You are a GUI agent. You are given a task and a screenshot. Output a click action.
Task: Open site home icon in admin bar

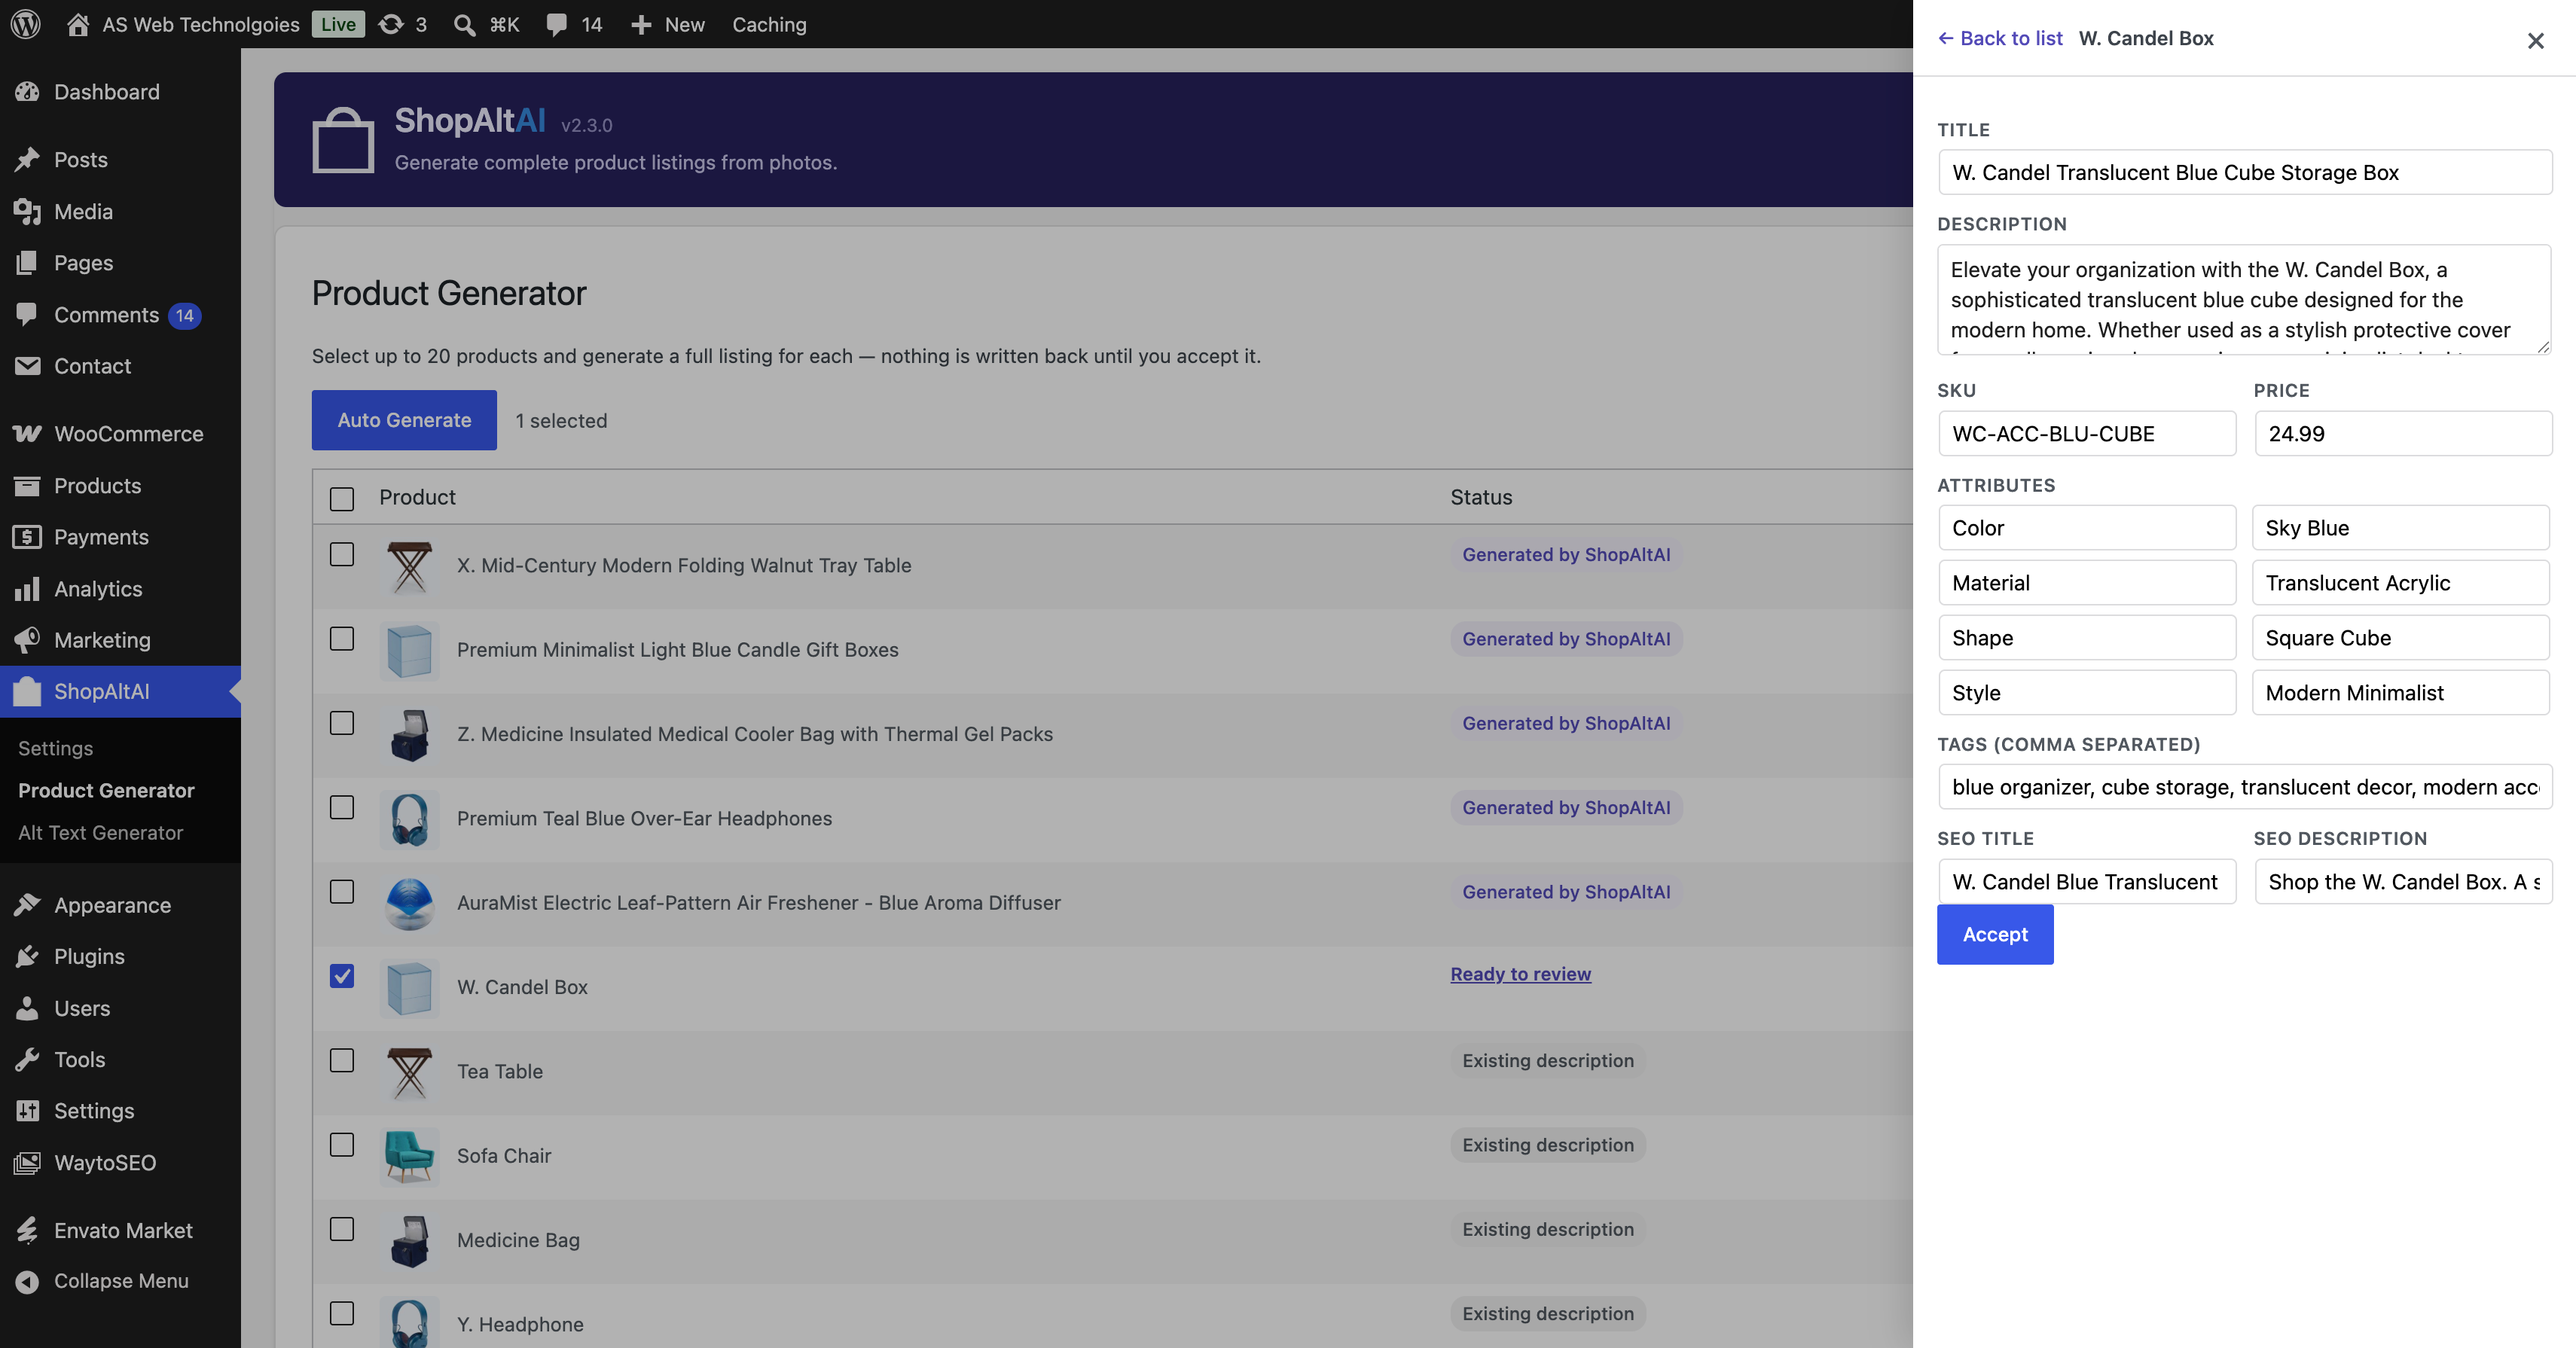(x=78, y=24)
